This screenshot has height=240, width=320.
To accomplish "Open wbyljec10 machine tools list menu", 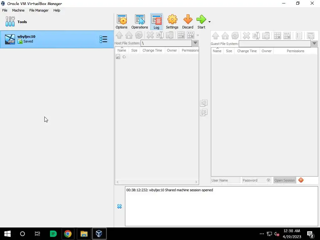I will click(x=103, y=39).
